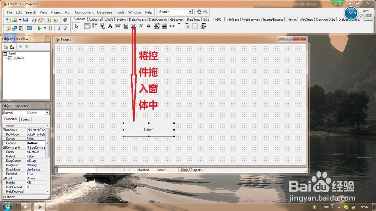Click the View Form toolbar icon
Screen dimensions: 376x211
point(15,28)
